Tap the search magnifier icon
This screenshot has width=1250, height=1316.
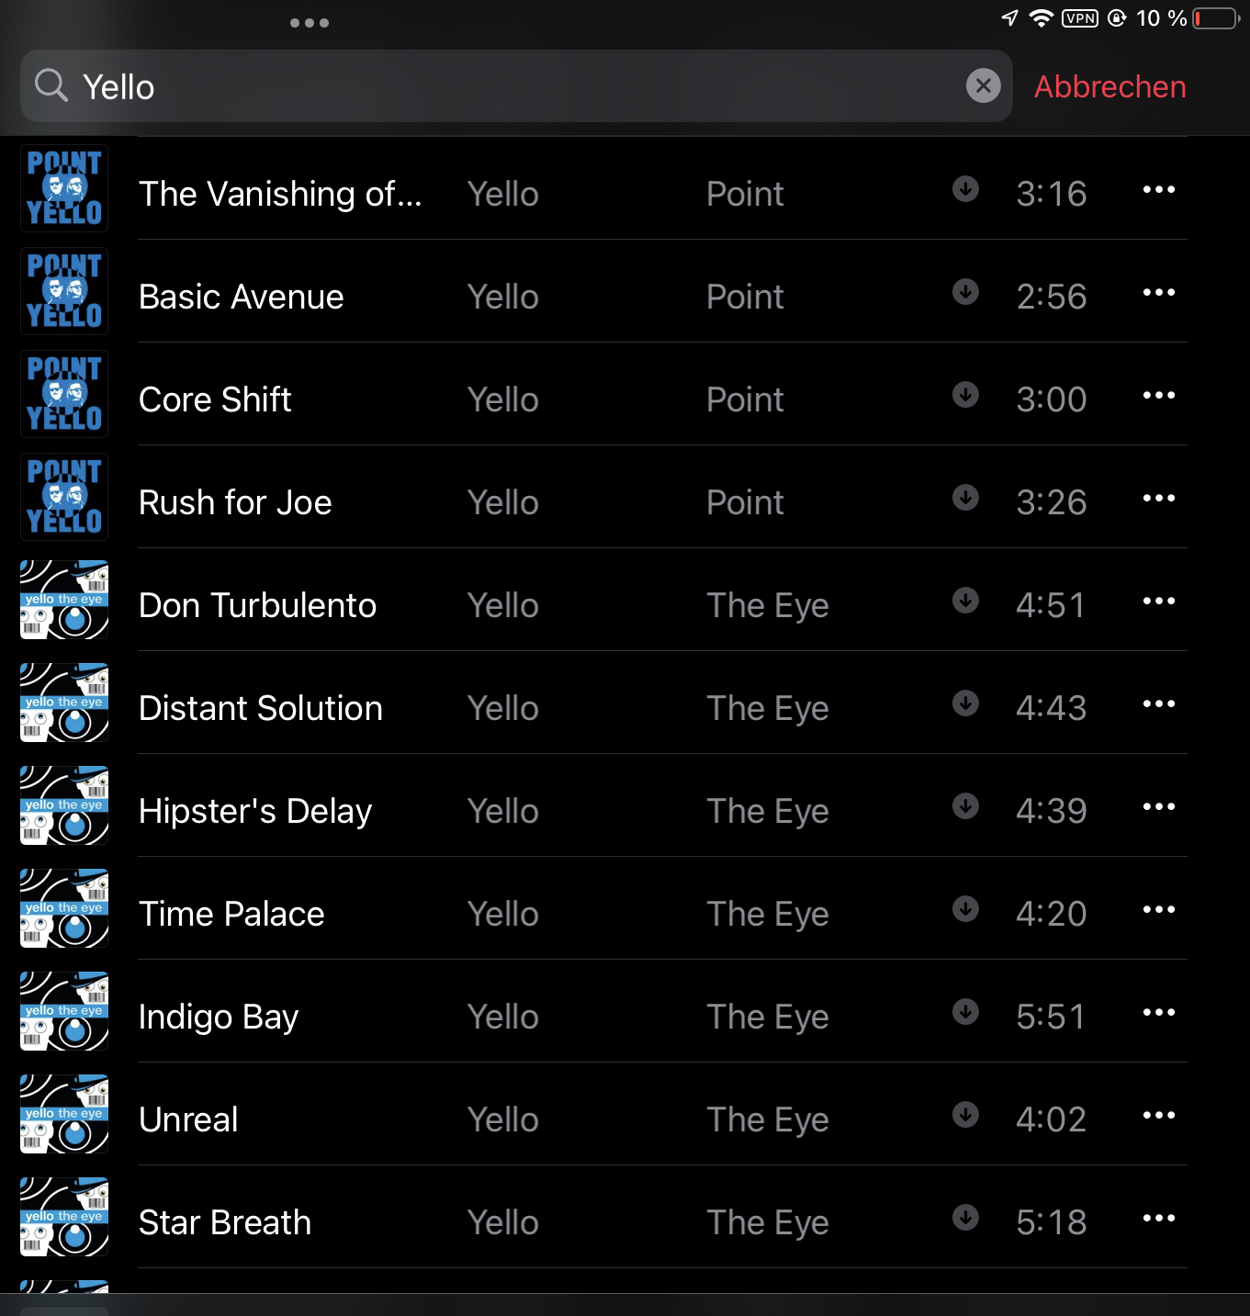(51, 85)
